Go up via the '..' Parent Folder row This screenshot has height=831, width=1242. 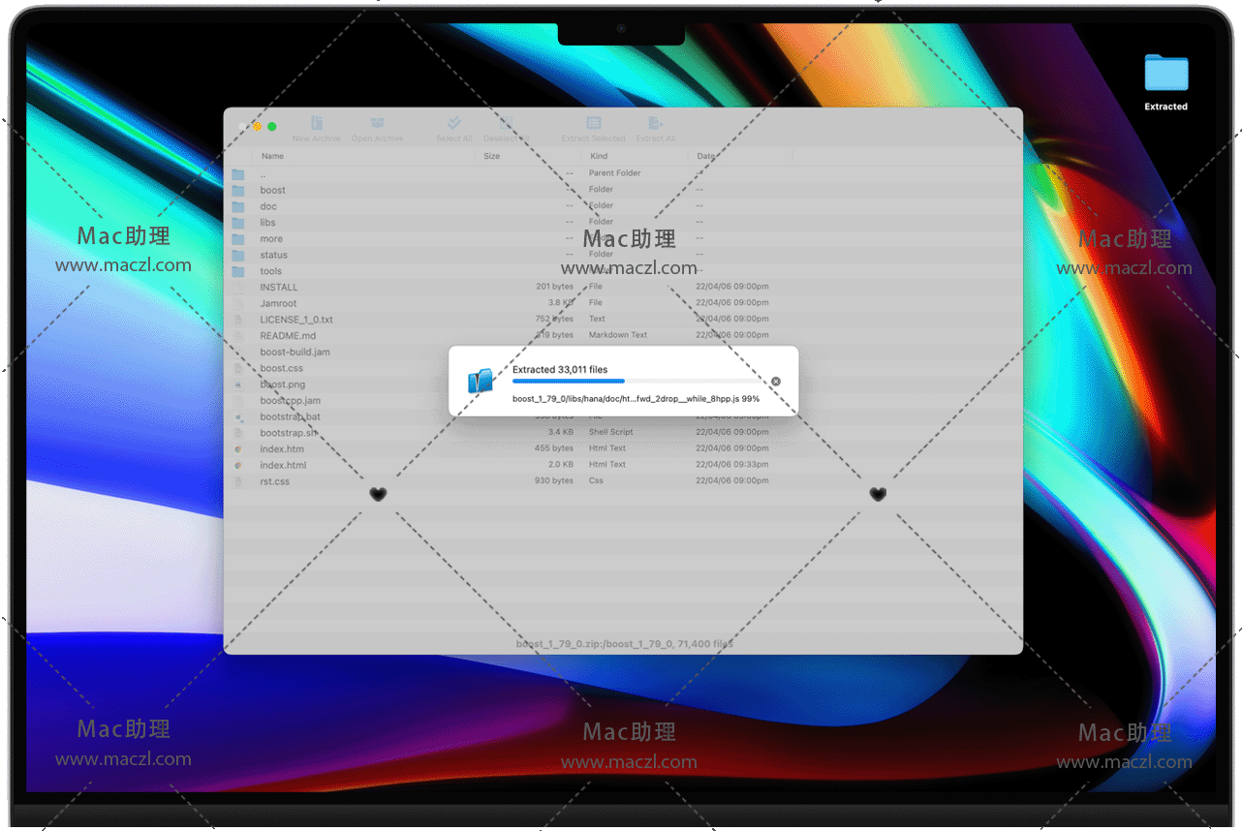click(x=264, y=174)
